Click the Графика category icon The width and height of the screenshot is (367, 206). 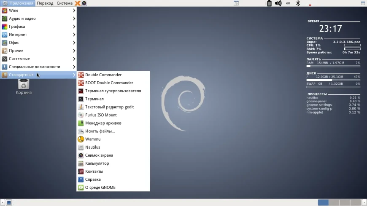(x=5, y=27)
